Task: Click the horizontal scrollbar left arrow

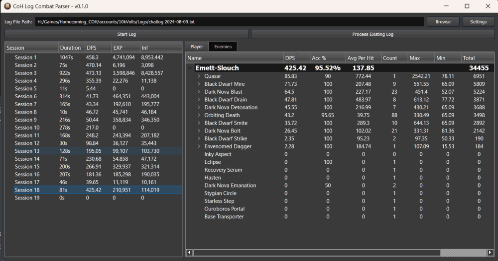Action: (x=189, y=253)
